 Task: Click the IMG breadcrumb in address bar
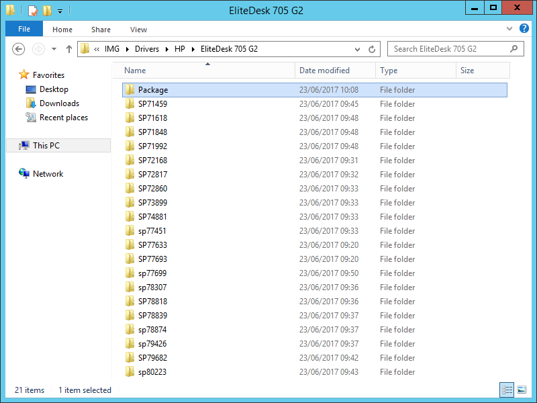point(112,49)
